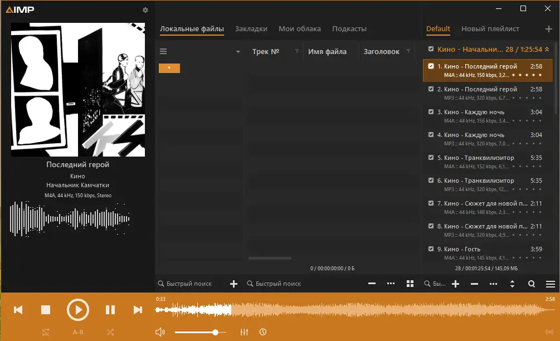This screenshot has width=560, height=341.
Task: Open Мои облака tab
Action: [300, 29]
